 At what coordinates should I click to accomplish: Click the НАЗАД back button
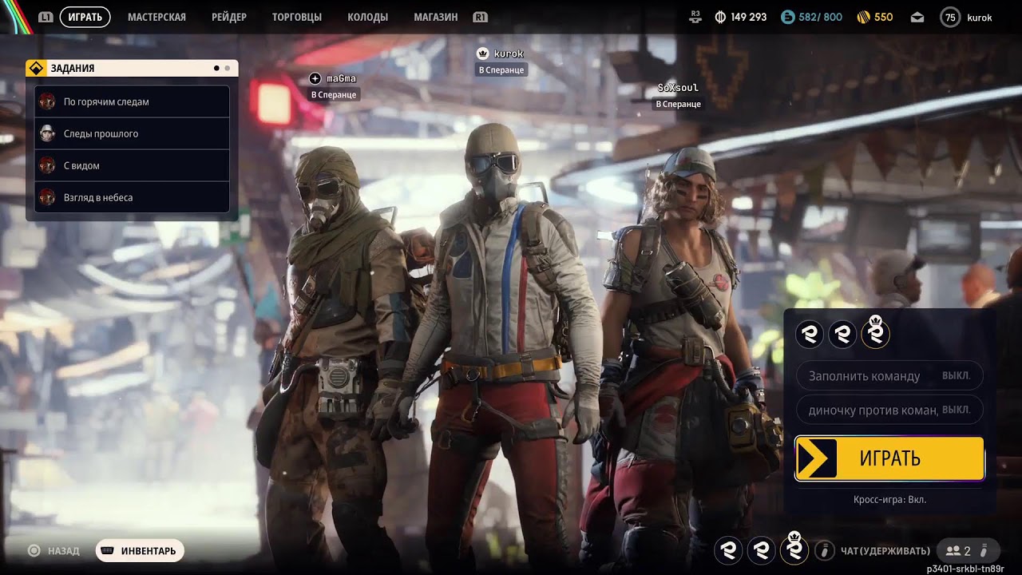(x=54, y=550)
